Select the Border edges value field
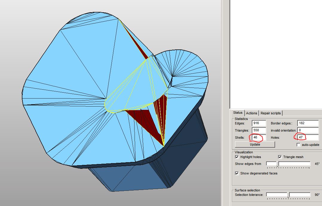 click(308, 123)
